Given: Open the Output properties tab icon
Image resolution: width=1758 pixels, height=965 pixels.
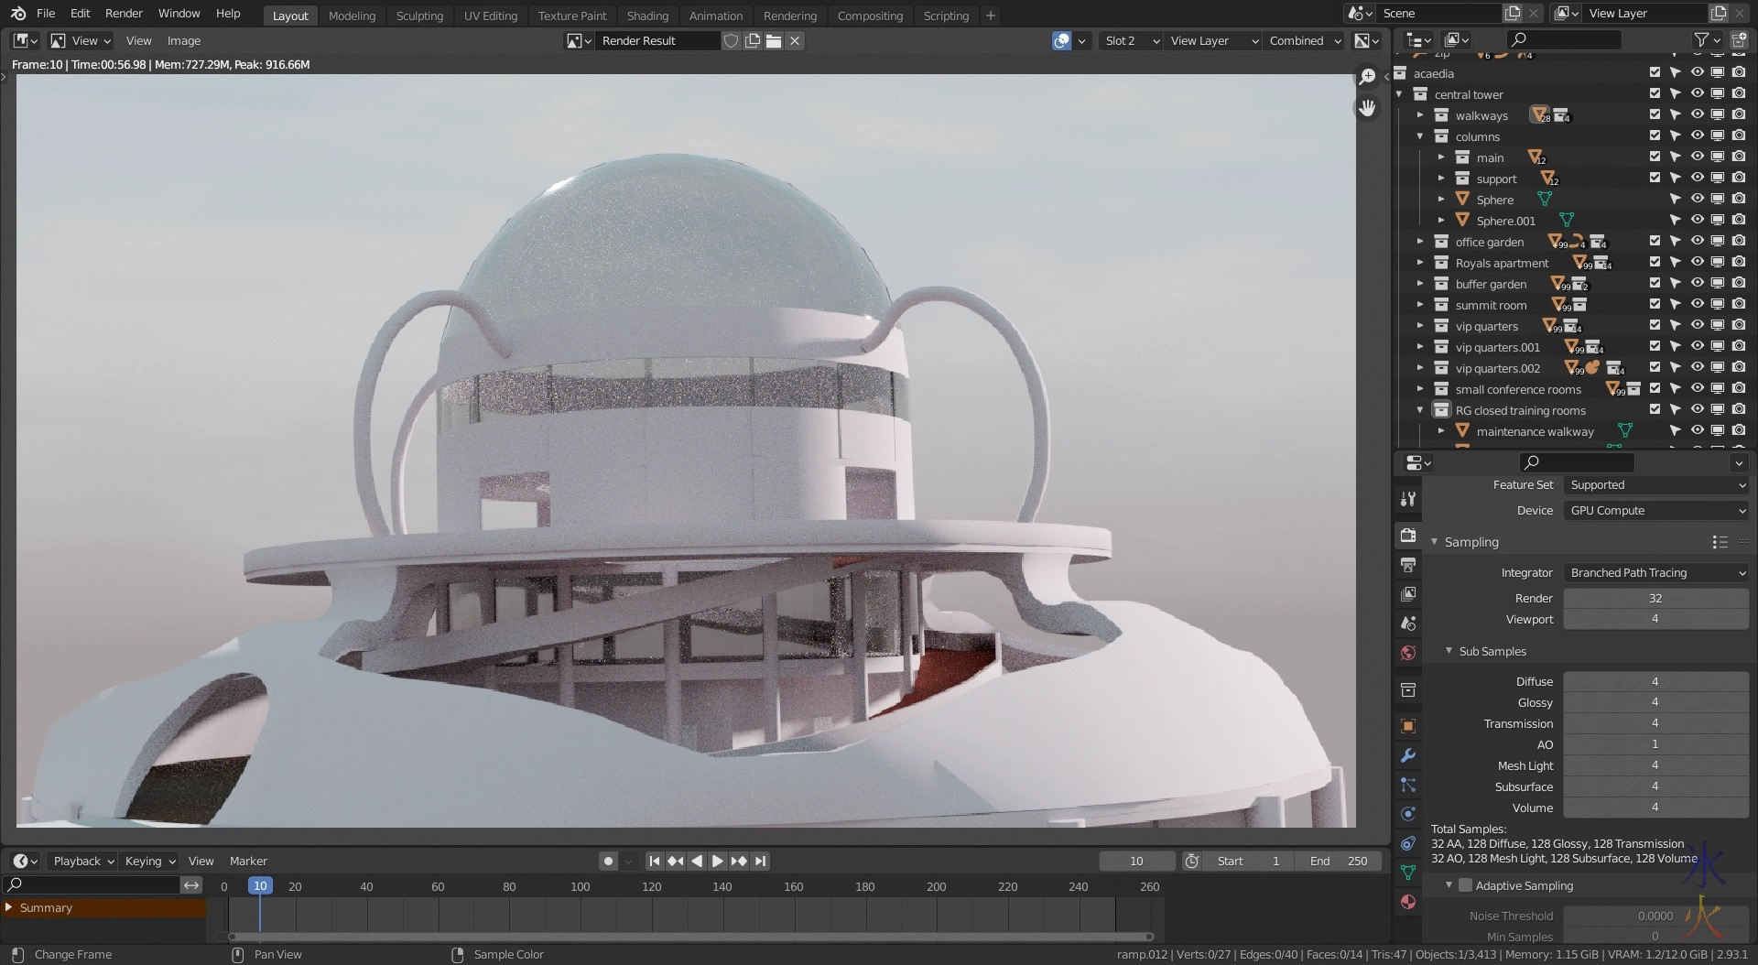Looking at the screenshot, I should (x=1408, y=565).
